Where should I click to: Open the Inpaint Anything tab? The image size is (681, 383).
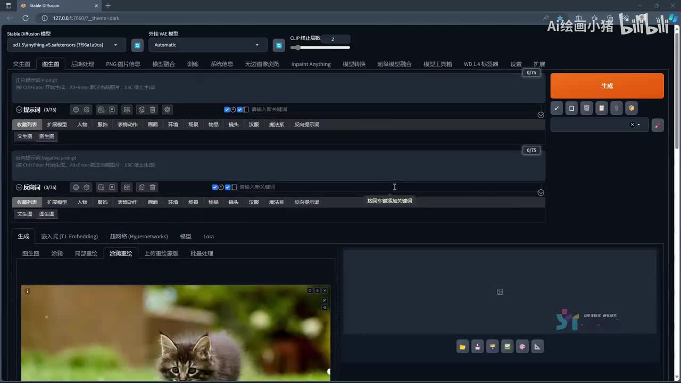pos(311,64)
